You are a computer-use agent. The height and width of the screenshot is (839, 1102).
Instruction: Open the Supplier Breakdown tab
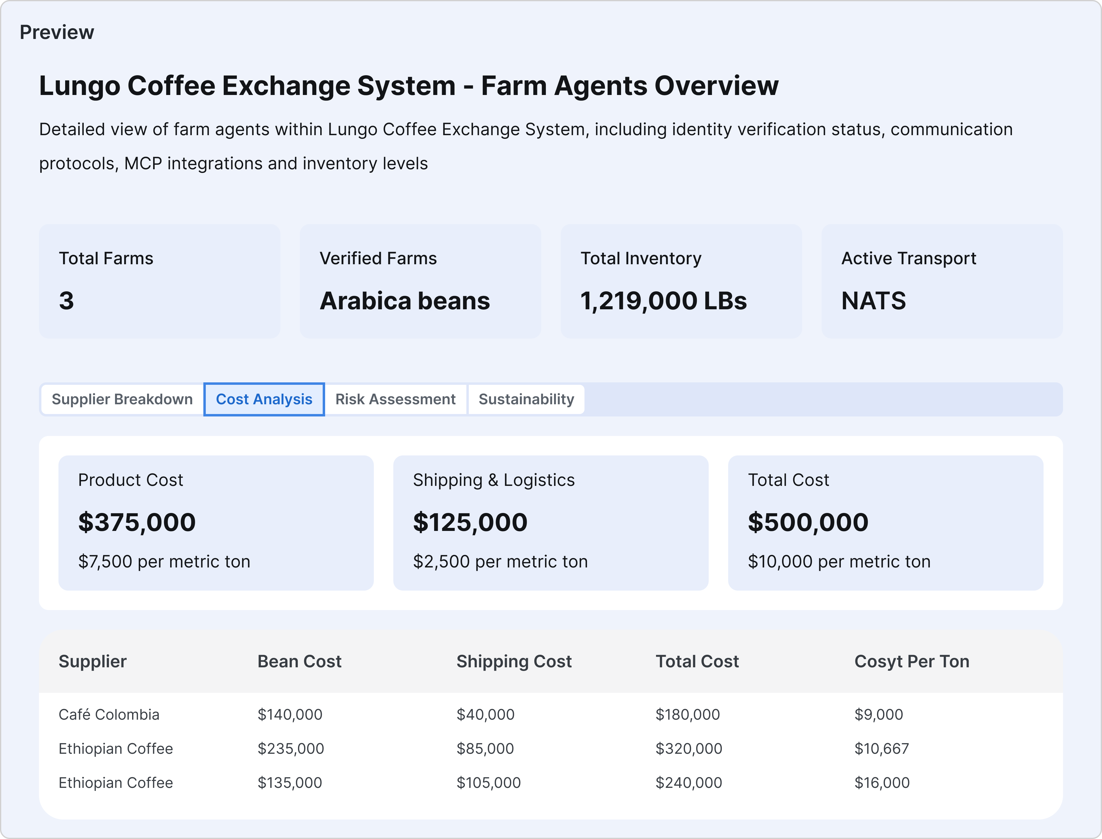click(122, 399)
